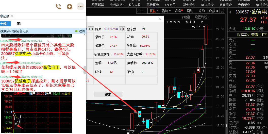268x134 pixels.
Task: Open 社保重仓 menu item
Action: pos(226,5)
